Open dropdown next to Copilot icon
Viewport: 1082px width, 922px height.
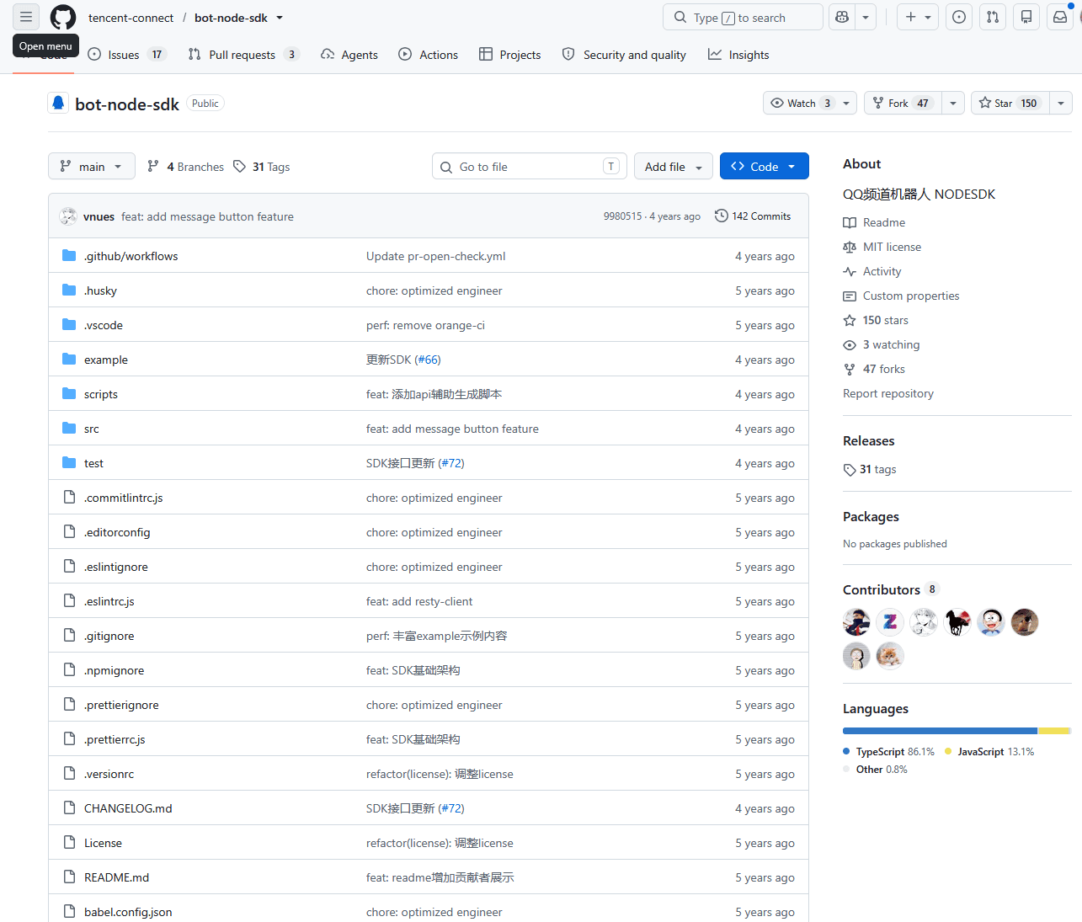(866, 17)
